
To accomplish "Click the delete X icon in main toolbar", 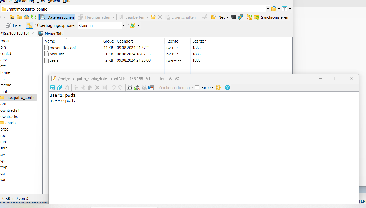I will 160,17.
